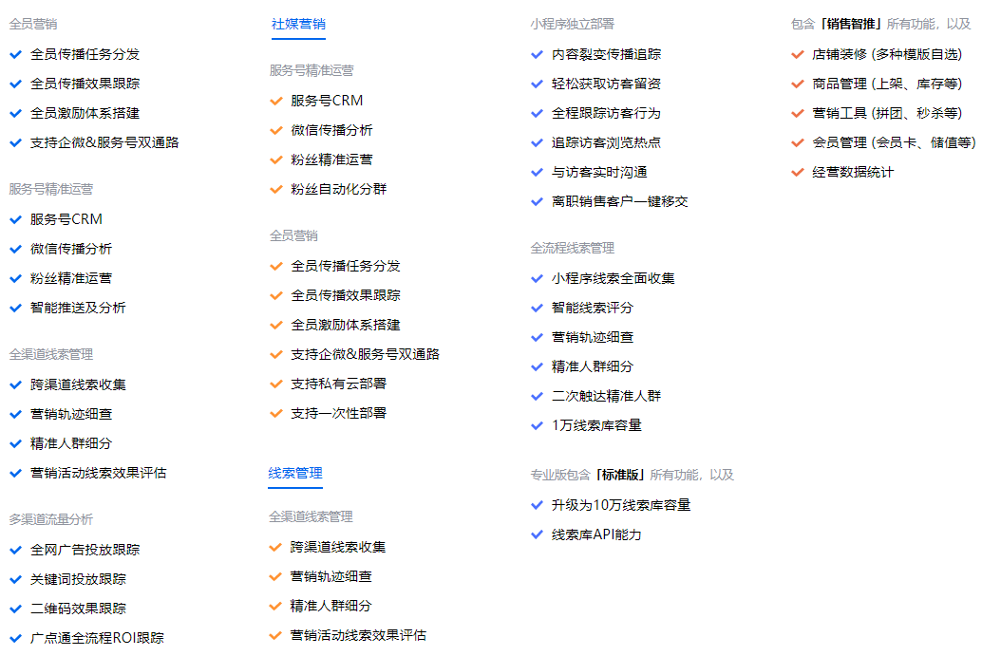Click checkmark beside 线索库API能力
982x656 pixels.
coord(537,534)
